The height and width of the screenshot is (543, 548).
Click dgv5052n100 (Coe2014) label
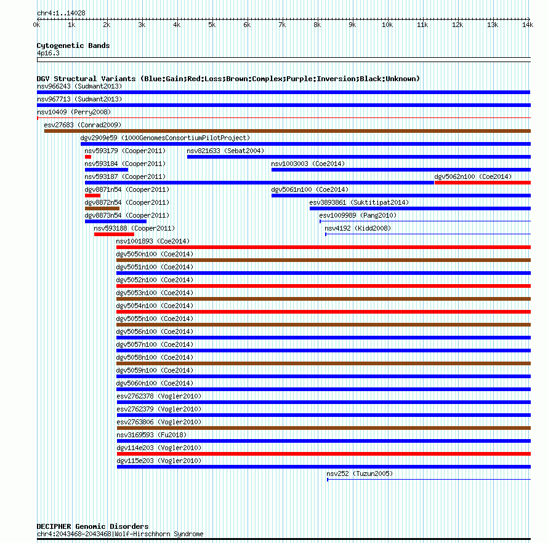coord(155,280)
